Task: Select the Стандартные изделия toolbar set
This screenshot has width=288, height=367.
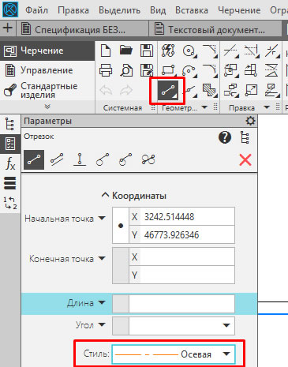Action: click(x=47, y=90)
